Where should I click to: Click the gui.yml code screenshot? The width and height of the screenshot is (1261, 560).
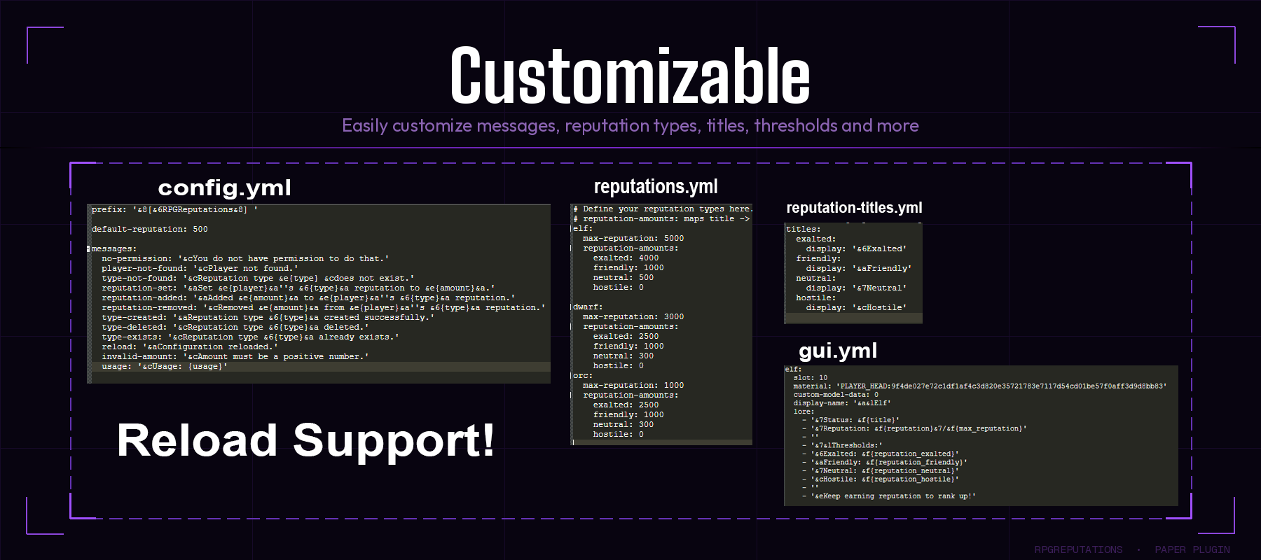(x=981, y=435)
